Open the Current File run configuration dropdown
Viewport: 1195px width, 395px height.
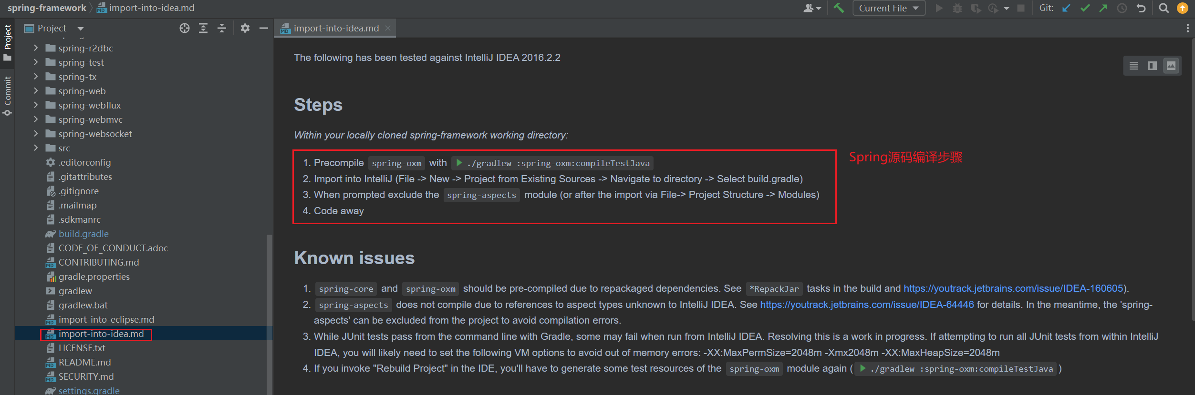pos(889,8)
